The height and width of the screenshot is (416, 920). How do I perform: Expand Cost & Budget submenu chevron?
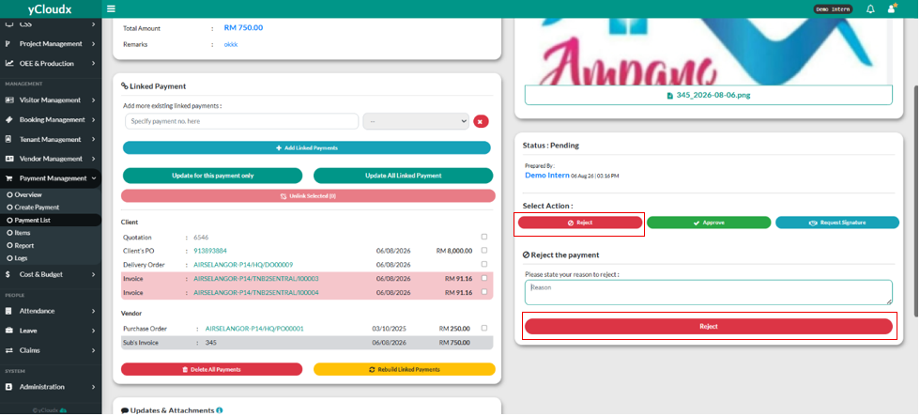(93, 274)
